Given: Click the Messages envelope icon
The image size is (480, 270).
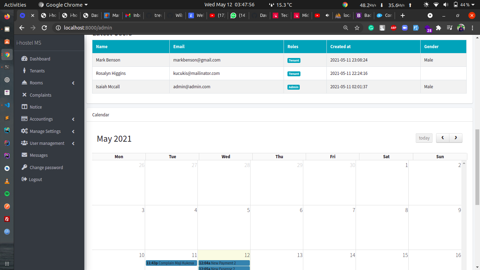Looking at the screenshot, I should click(x=24, y=155).
